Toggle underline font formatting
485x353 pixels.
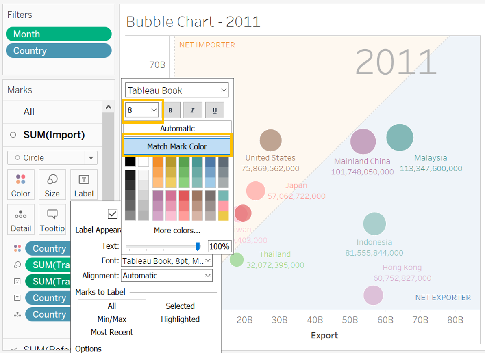pos(214,110)
